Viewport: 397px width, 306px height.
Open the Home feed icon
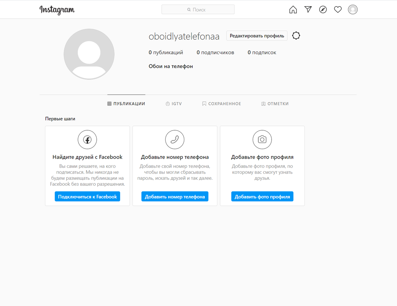(293, 9)
